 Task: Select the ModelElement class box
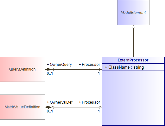pyautogui.click(x=133, y=13)
